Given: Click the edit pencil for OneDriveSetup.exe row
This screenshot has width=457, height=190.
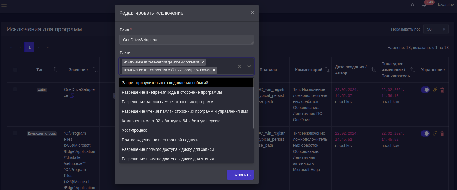Looking at the screenshot, I should coord(435,90).
